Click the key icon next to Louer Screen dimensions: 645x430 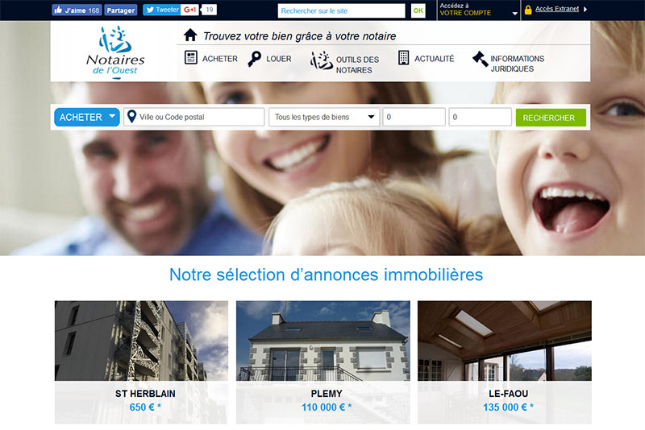tap(254, 59)
